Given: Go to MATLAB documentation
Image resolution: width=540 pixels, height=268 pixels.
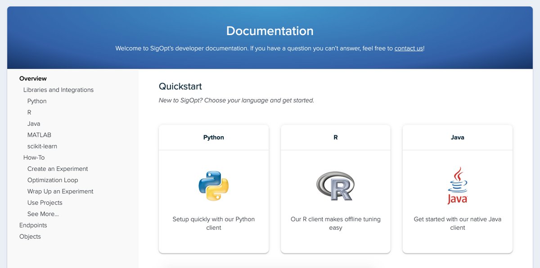Looking at the screenshot, I should pyautogui.click(x=39, y=135).
